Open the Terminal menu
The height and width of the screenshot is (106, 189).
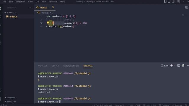(53, 1)
